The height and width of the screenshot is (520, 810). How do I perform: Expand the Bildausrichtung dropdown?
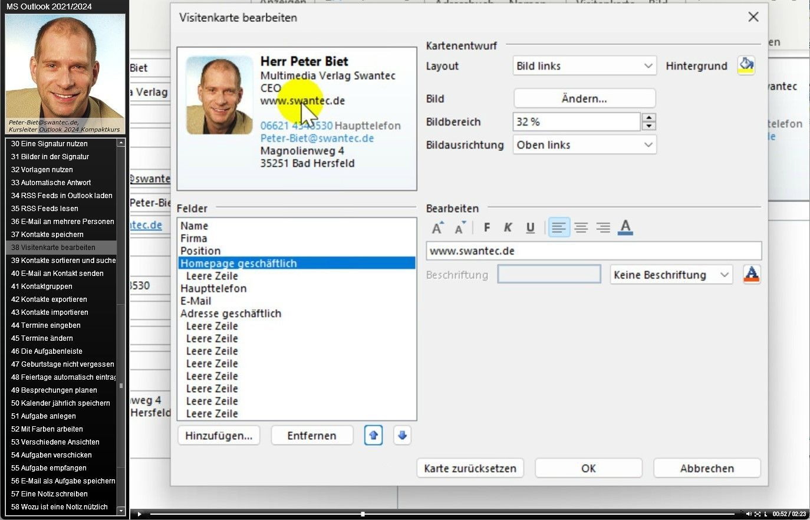click(584, 145)
